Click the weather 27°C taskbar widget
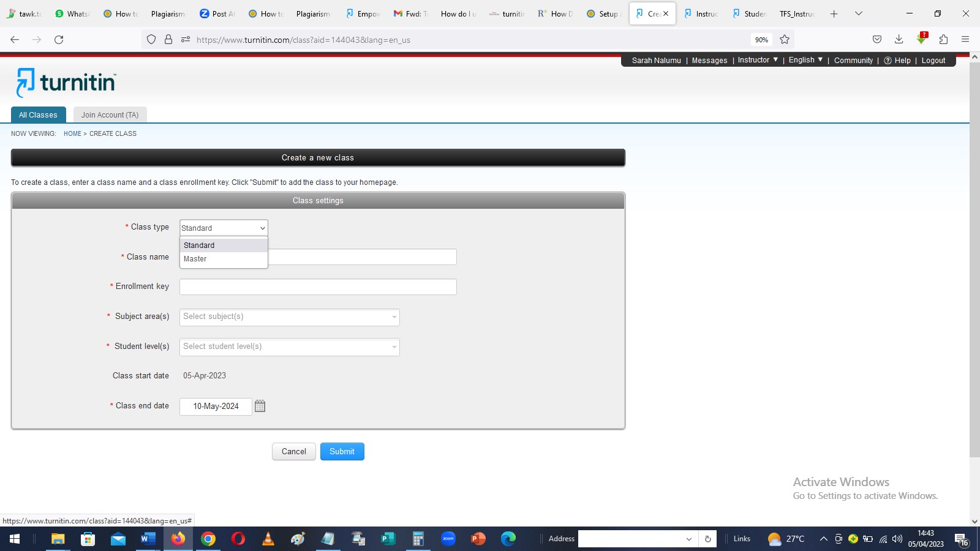 [786, 539]
